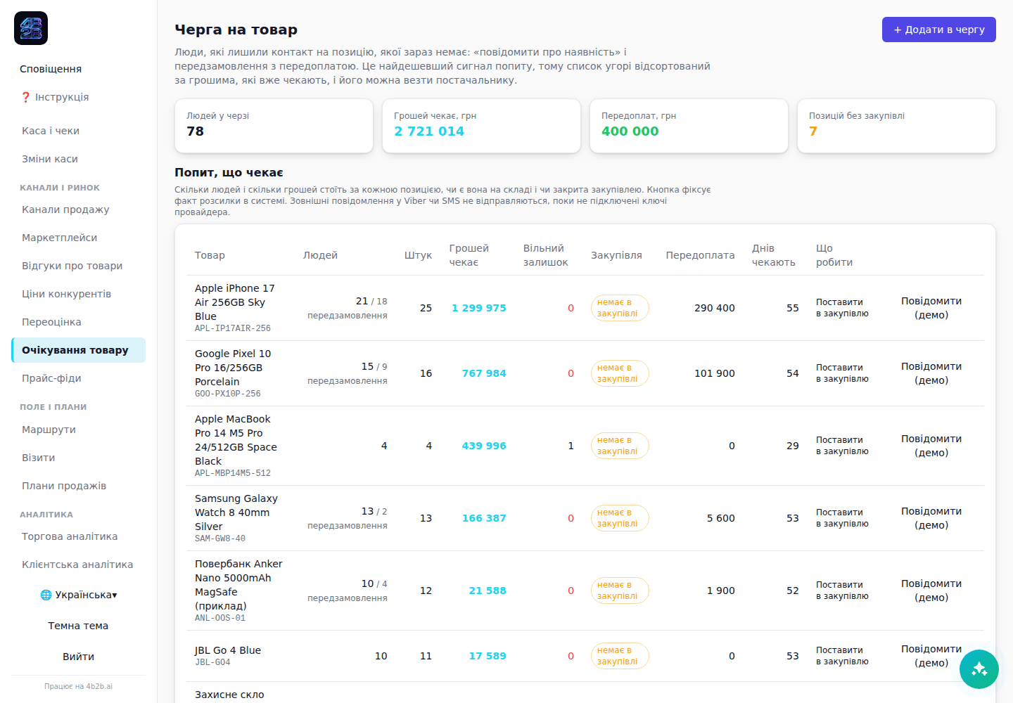The width and height of the screenshot is (1013, 703).
Task: Click the 4B2B logo icon
Action: tap(31, 28)
